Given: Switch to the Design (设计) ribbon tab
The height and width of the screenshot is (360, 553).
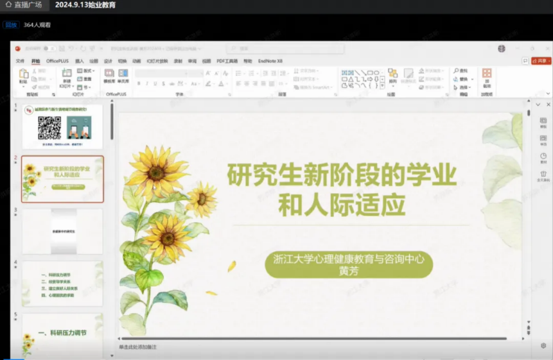Looking at the screenshot, I should coord(108,61).
